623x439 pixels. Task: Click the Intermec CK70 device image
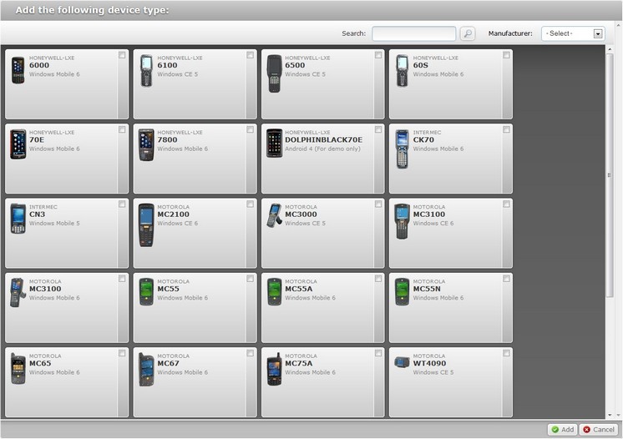402,149
